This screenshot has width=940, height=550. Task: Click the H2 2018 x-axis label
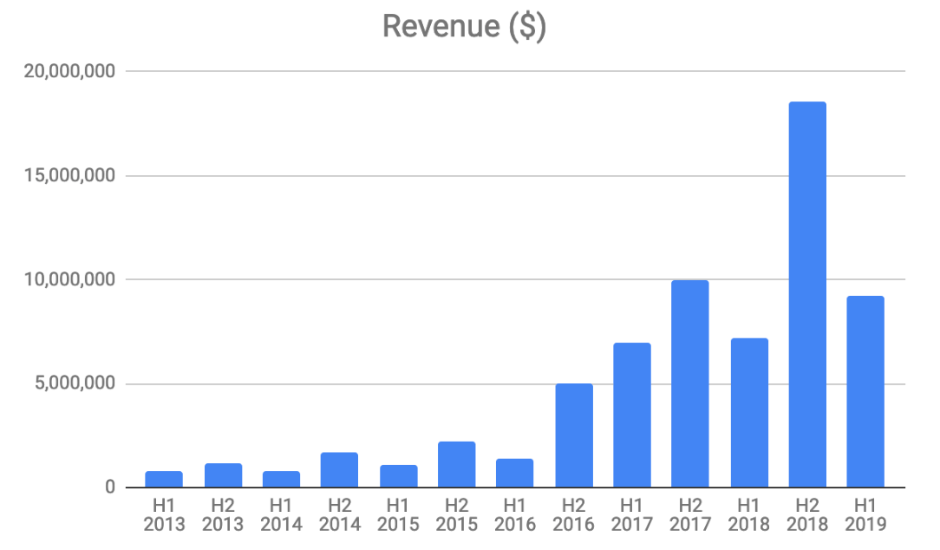pyautogui.click(x=807, y=514)
